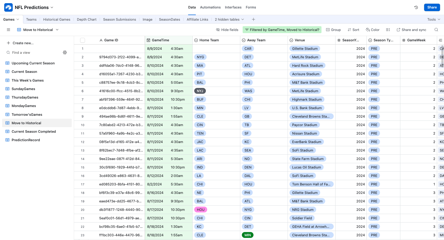Viewport: 444px width, 240px height.
Task: Open Share and sync
Action: (x=411, y=30)
